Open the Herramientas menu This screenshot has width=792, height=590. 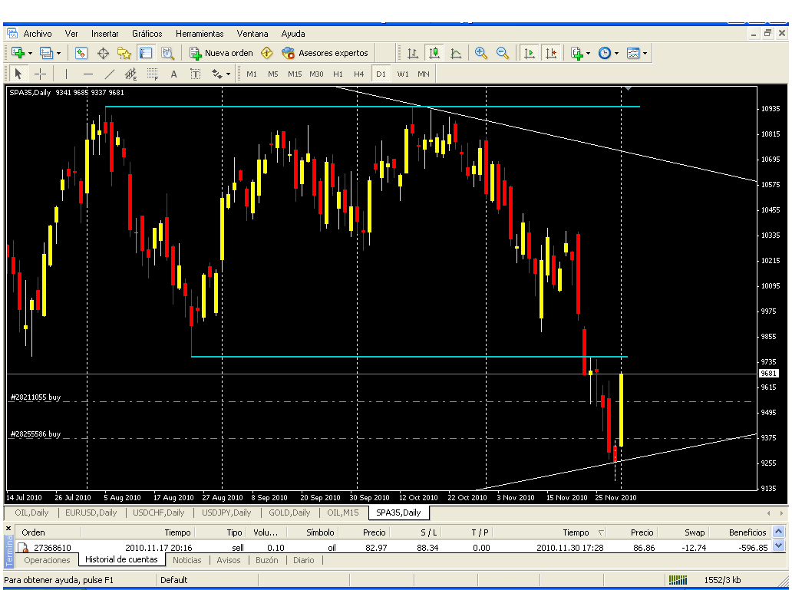[x=200, y=34]
